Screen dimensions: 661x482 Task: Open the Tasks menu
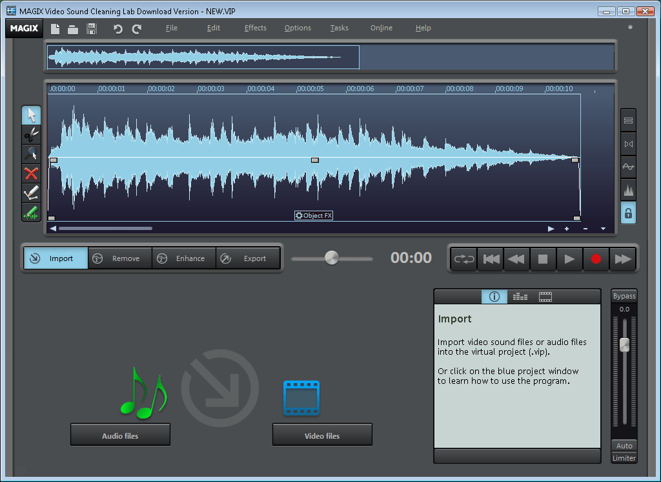[339, 28]
